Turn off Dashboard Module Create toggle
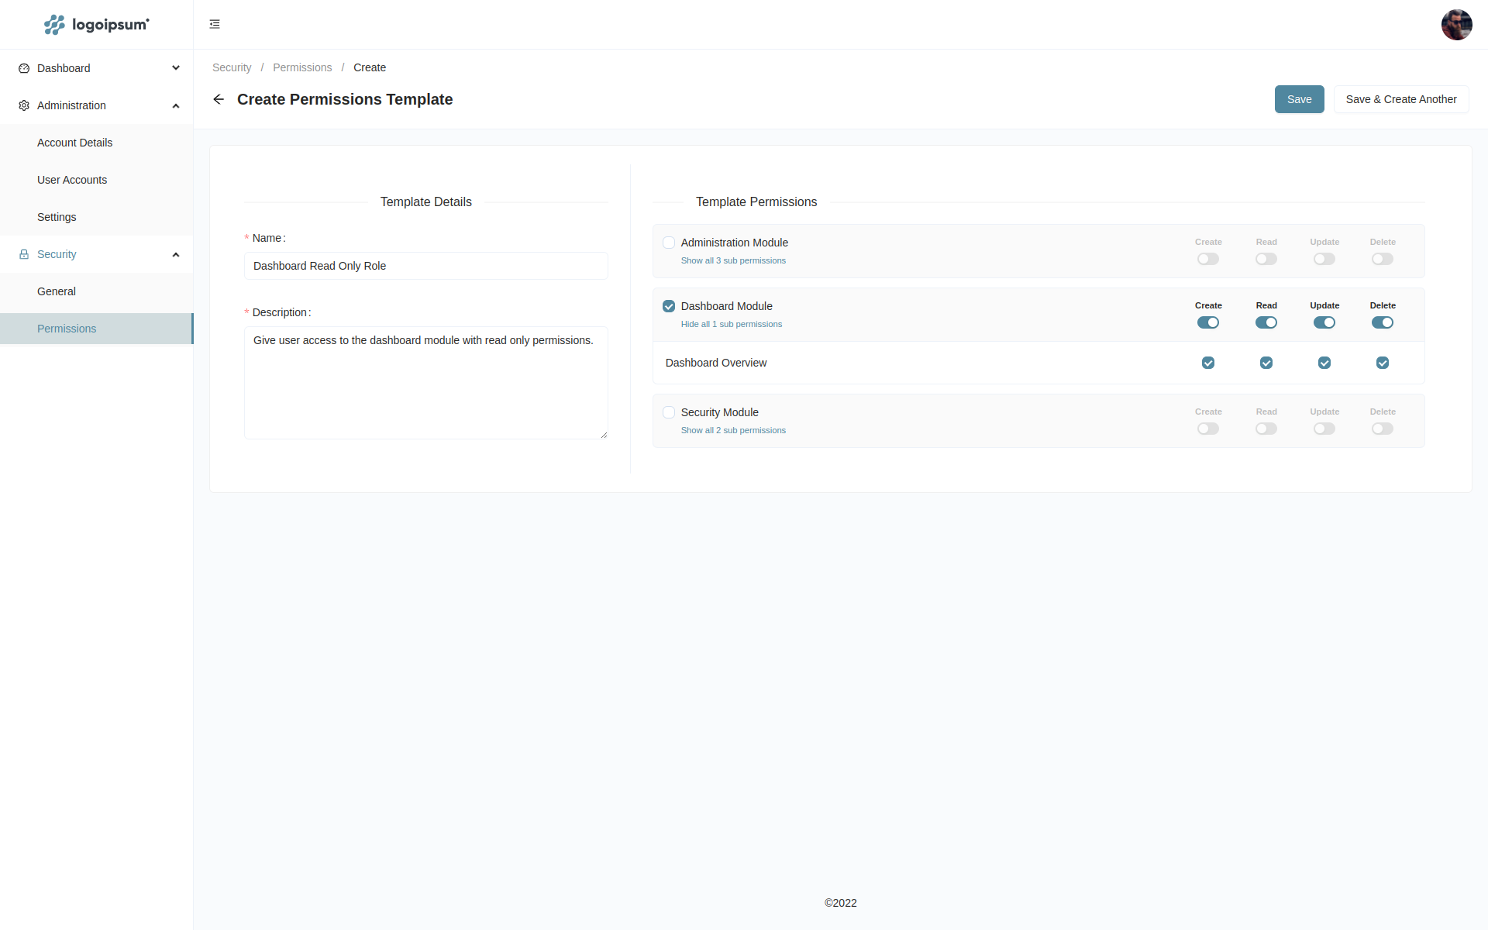This screenshot has width=1488, height=930. coord(1207,322)
